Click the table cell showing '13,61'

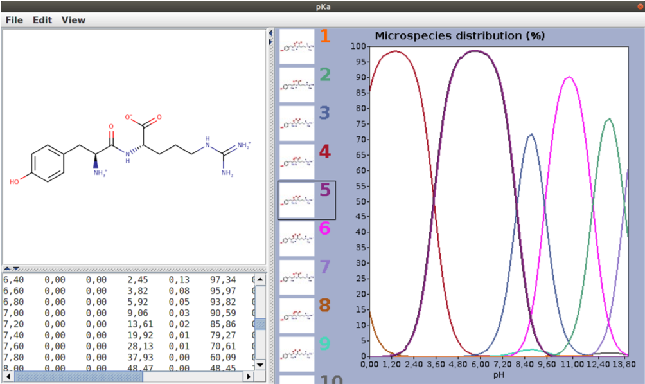tap(140, 324)
